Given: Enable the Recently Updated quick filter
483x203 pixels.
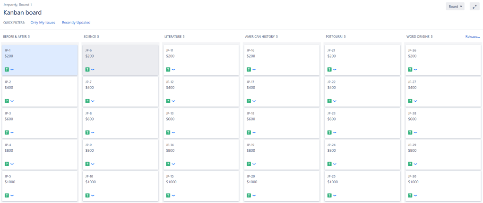Looking at the screenshot, I should point(76,22).
